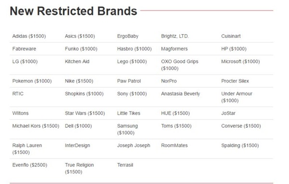Click the Kitchen Aid entry

(77, 61)
